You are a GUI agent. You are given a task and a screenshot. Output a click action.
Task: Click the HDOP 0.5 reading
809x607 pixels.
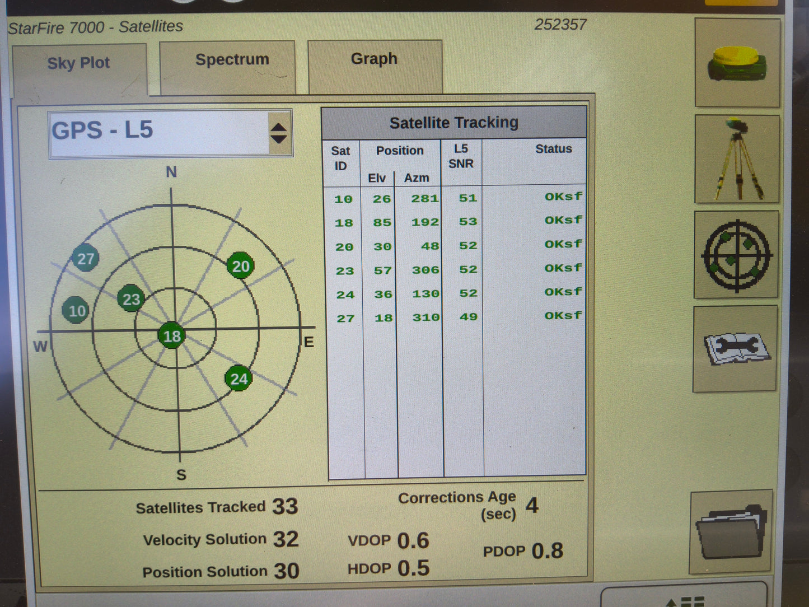(389, 568)
